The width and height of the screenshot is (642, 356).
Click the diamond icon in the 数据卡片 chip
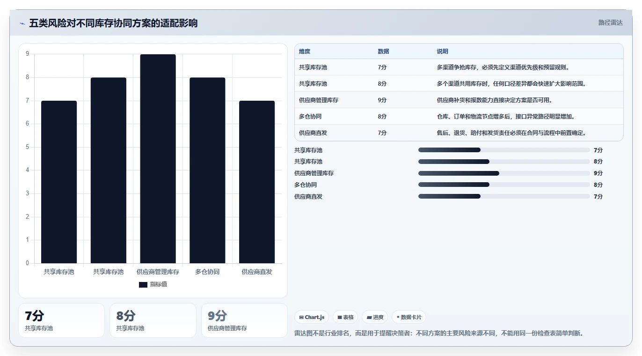[398, 317]
